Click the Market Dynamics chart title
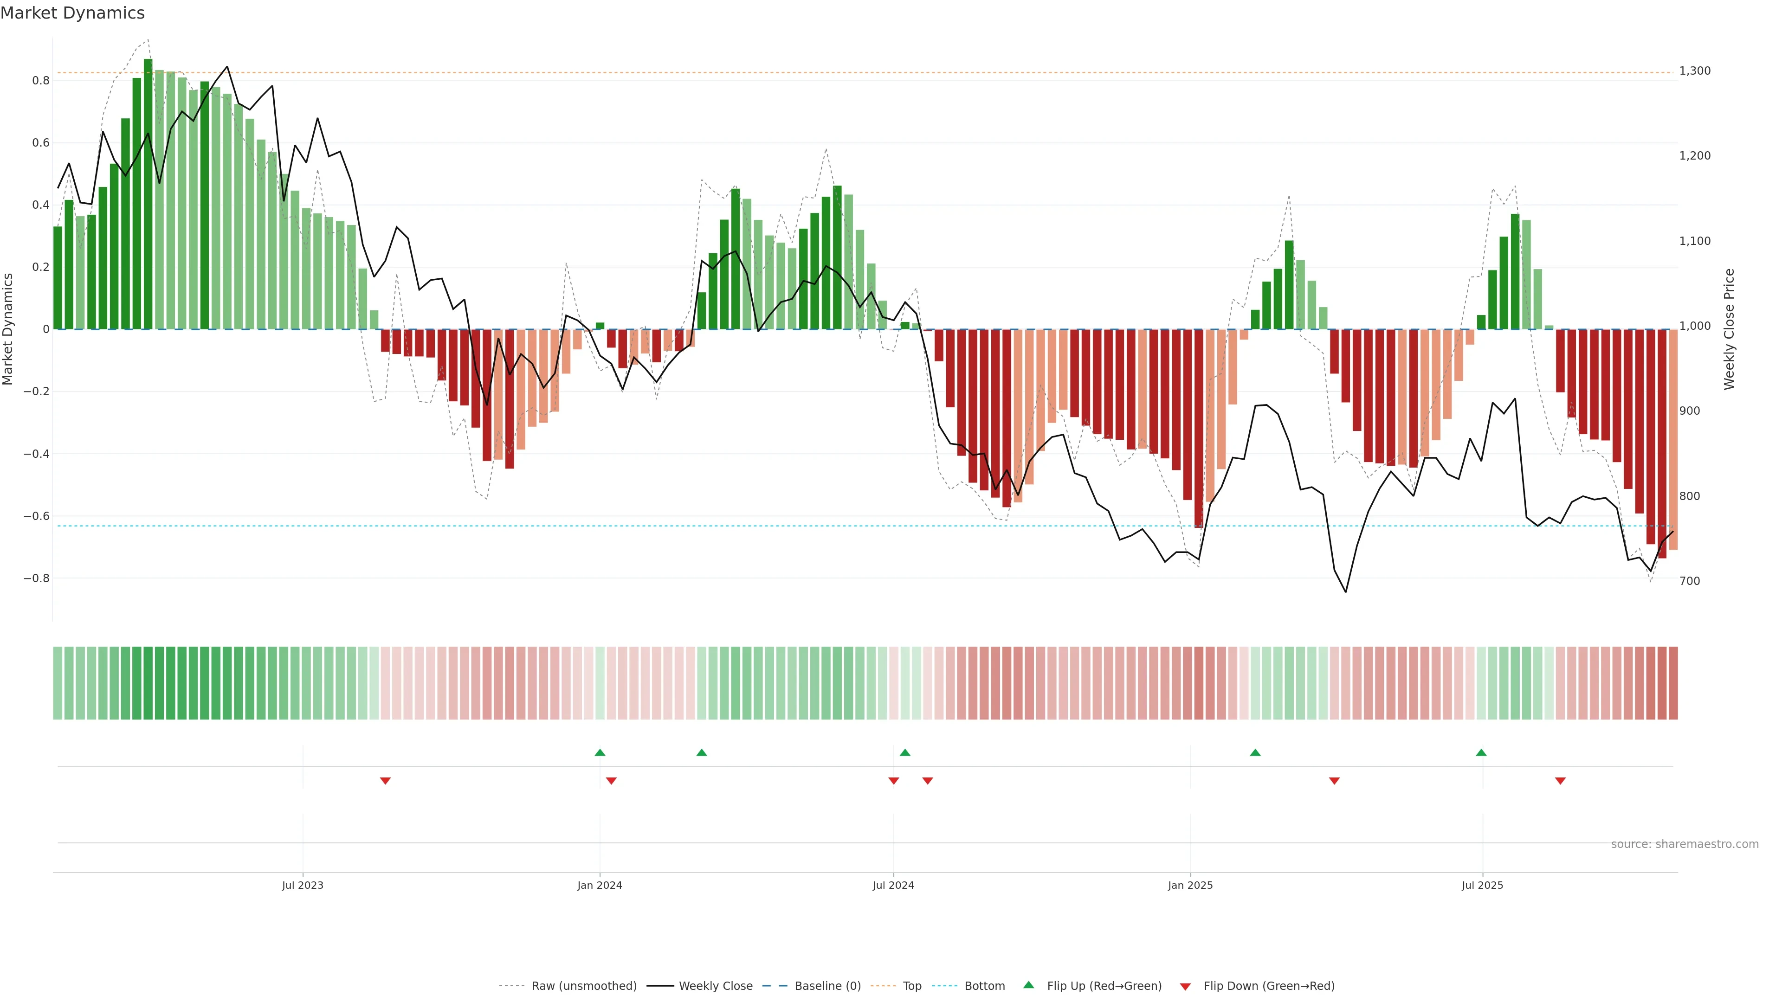1782x1002 pixels. point(73,13)
